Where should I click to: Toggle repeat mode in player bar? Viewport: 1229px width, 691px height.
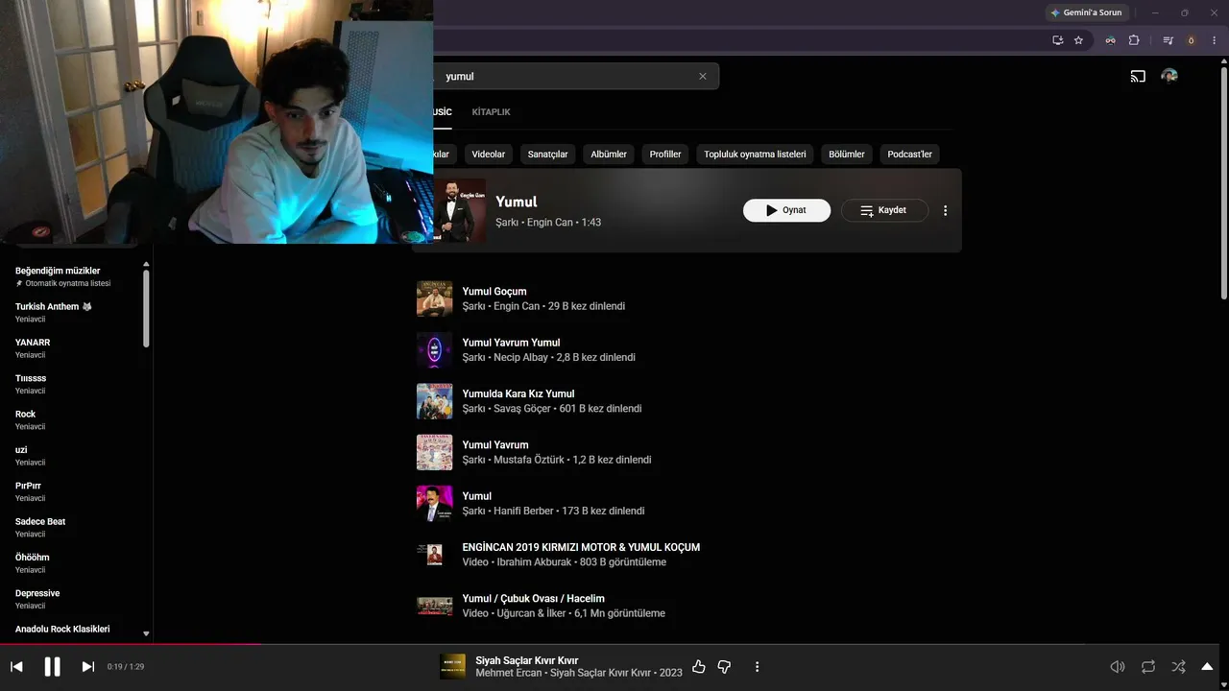[1148, 666]
